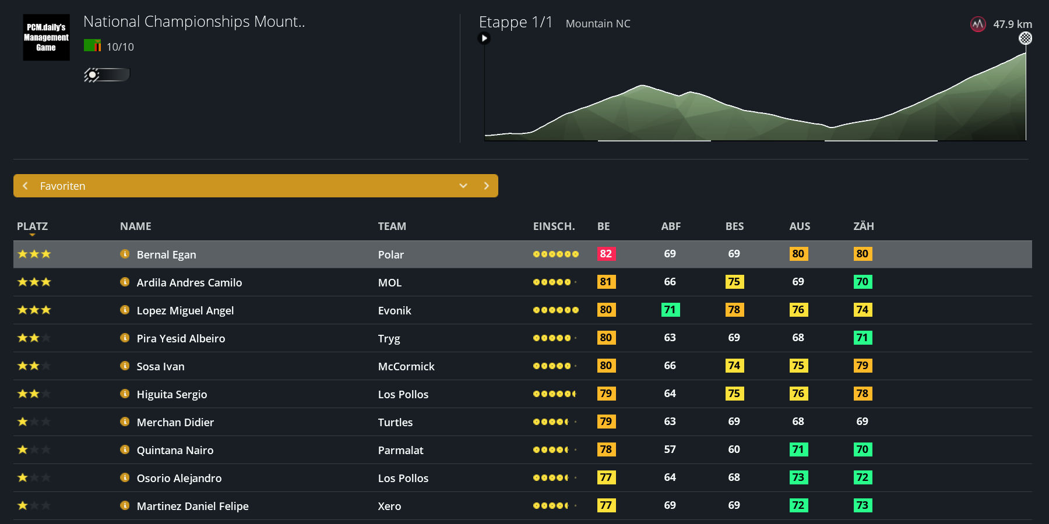Image resolution: width=1049 pixels, height=524 pixels.
Task: Click the MOL team cell
Action: (390, 282)
